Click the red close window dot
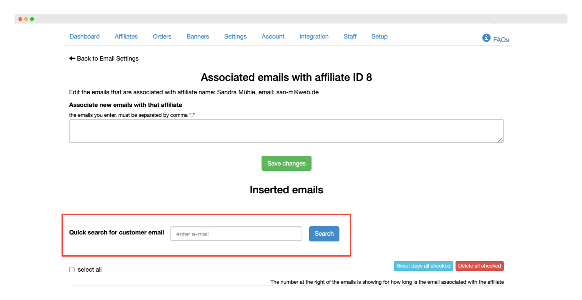Image resolution: width=582 pixels, height=300 pixels. [x=20, y=19]
